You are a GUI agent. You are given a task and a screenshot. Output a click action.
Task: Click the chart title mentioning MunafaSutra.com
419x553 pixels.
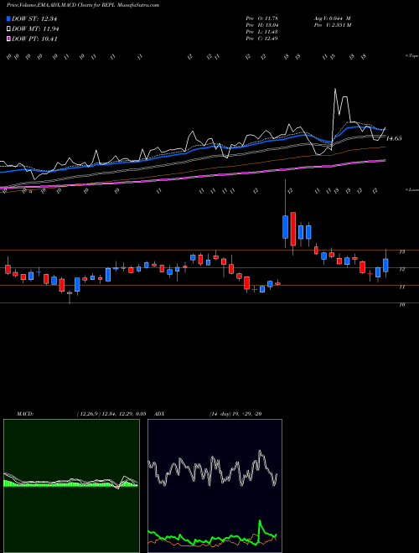82,5
